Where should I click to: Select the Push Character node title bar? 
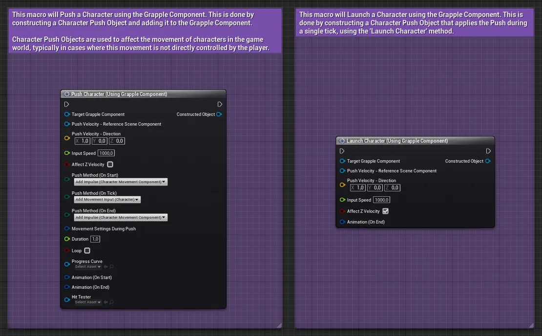pyautogui.click(x=143, y=94)
